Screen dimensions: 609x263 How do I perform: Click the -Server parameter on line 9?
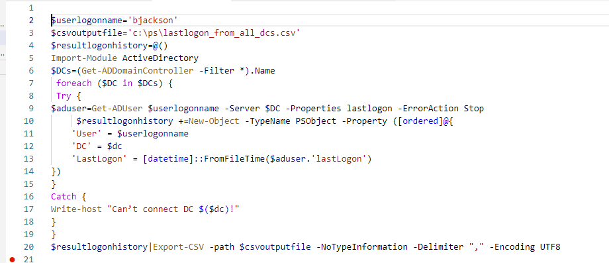242,109
